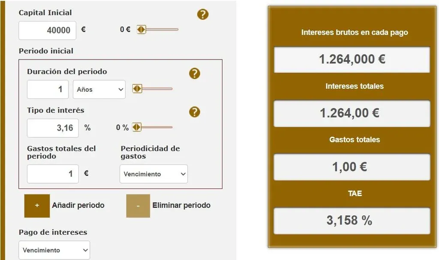
Task: Click the Duración del periodo slider handle
Action: (137, 89)
